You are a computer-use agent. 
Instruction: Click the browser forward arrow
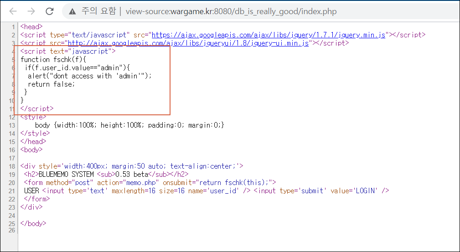coord(31,11)
